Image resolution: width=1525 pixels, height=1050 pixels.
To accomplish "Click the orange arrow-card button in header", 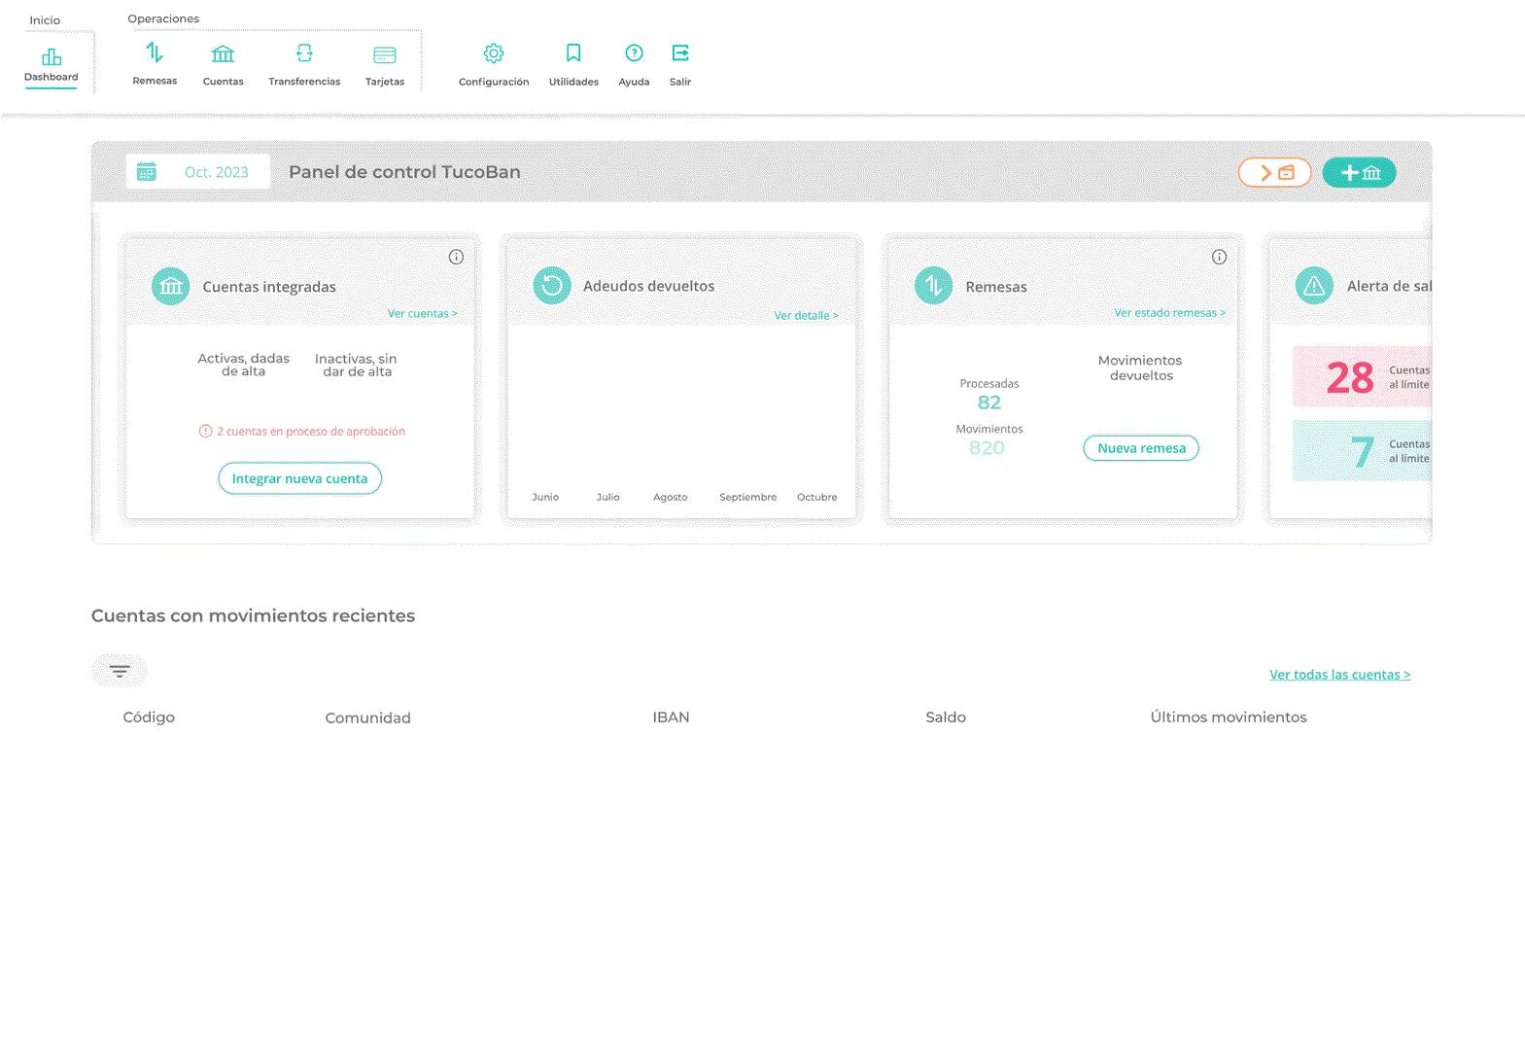I will coord(1275,172).
